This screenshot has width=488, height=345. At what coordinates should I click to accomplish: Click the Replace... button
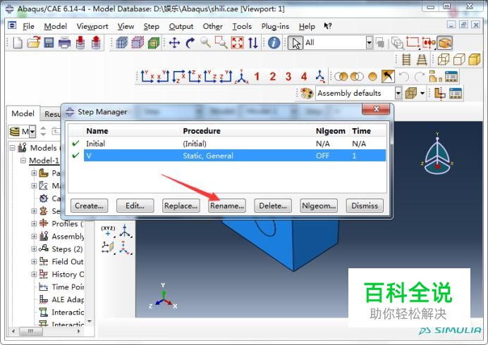(181, 206)
